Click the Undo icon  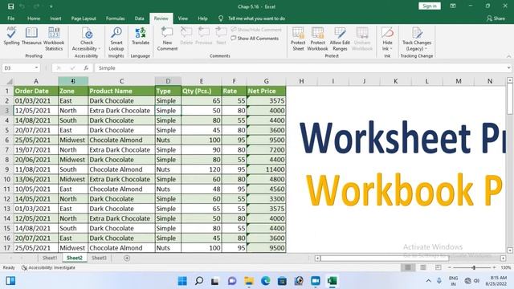[x=22, y=6]
